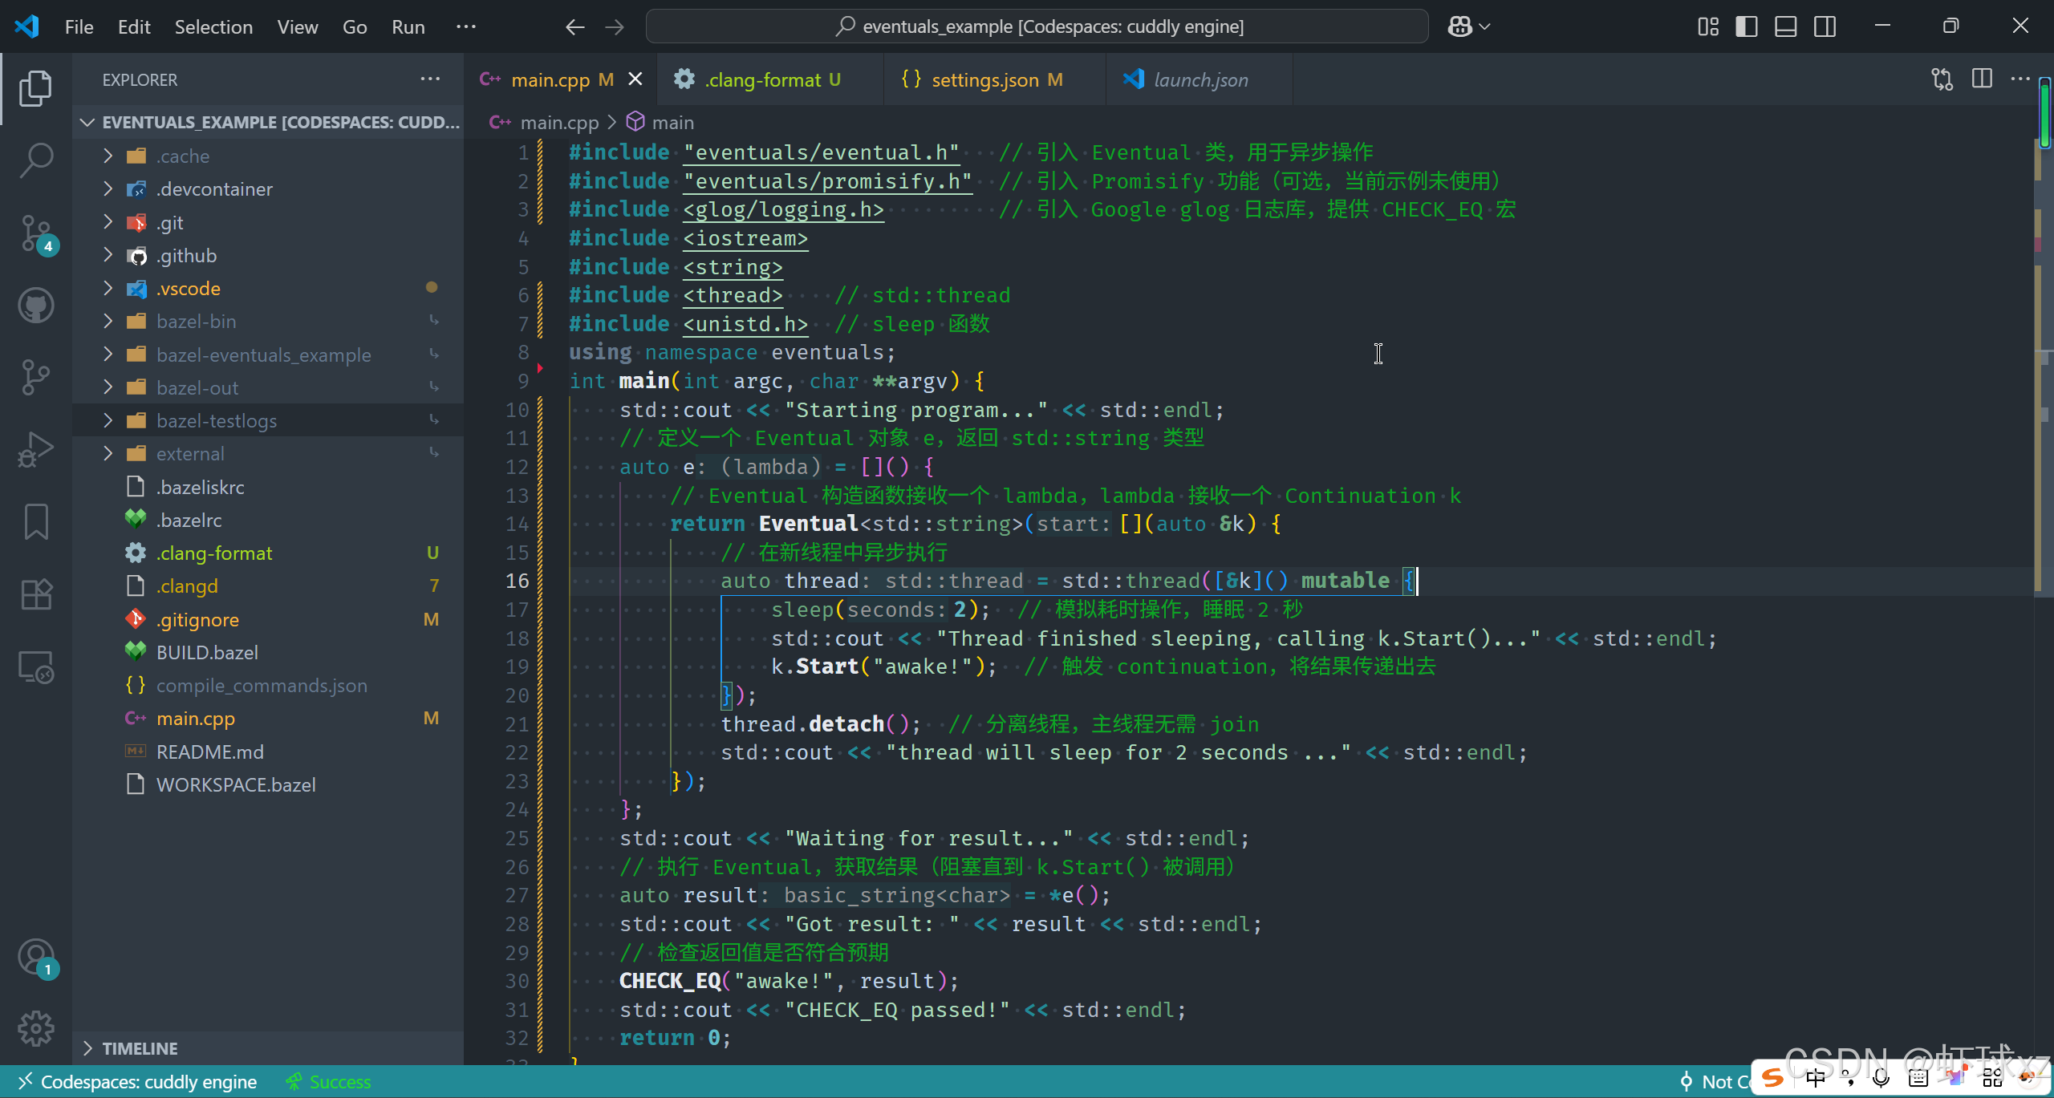
Task: Click the command center search box
Action: pos(1037,26)
